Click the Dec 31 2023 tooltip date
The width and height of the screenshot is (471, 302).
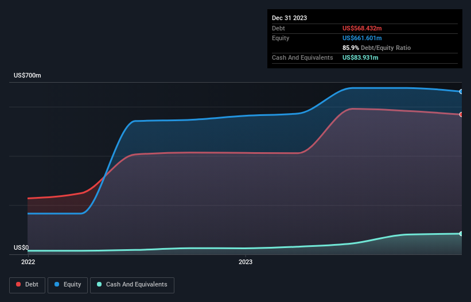pyautogui.click(x=289, y=18)
